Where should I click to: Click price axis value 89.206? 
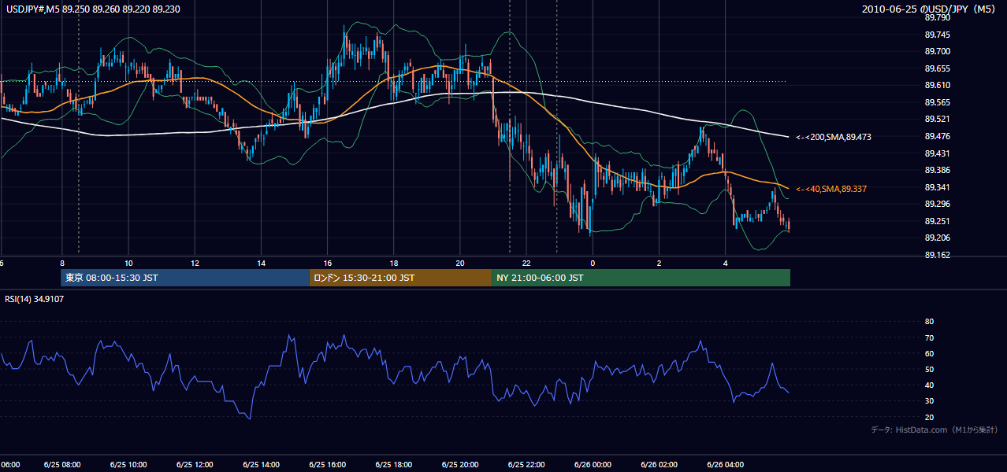(937, 238)
